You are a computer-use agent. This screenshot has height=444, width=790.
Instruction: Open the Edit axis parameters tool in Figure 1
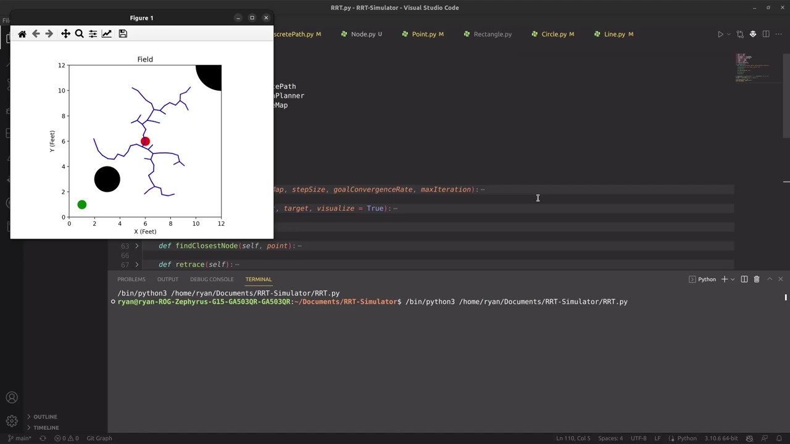coord(107,34)
